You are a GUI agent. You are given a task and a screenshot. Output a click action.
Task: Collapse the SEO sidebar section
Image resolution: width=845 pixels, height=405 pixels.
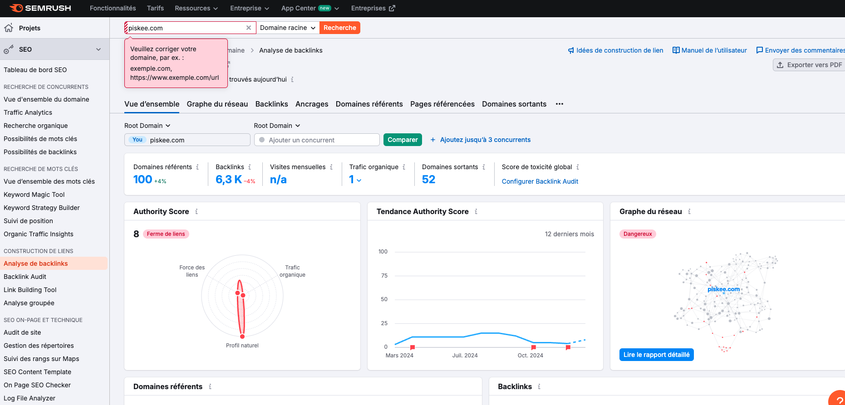point(98,49)
